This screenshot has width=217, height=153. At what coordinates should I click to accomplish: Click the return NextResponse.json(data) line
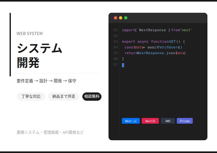155,53
